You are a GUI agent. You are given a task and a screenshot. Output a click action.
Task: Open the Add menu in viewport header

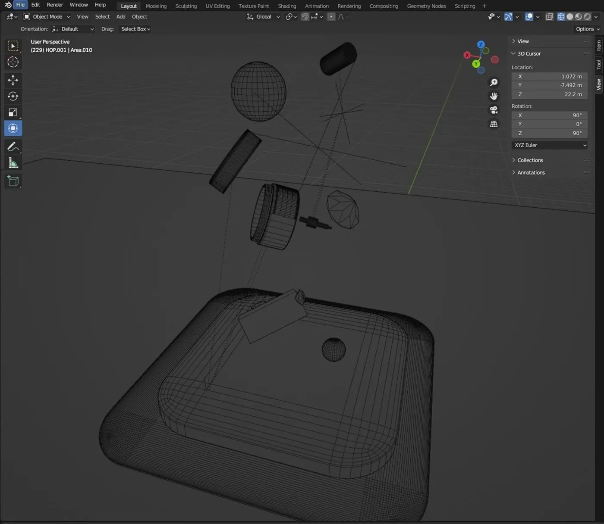(121, 17)
